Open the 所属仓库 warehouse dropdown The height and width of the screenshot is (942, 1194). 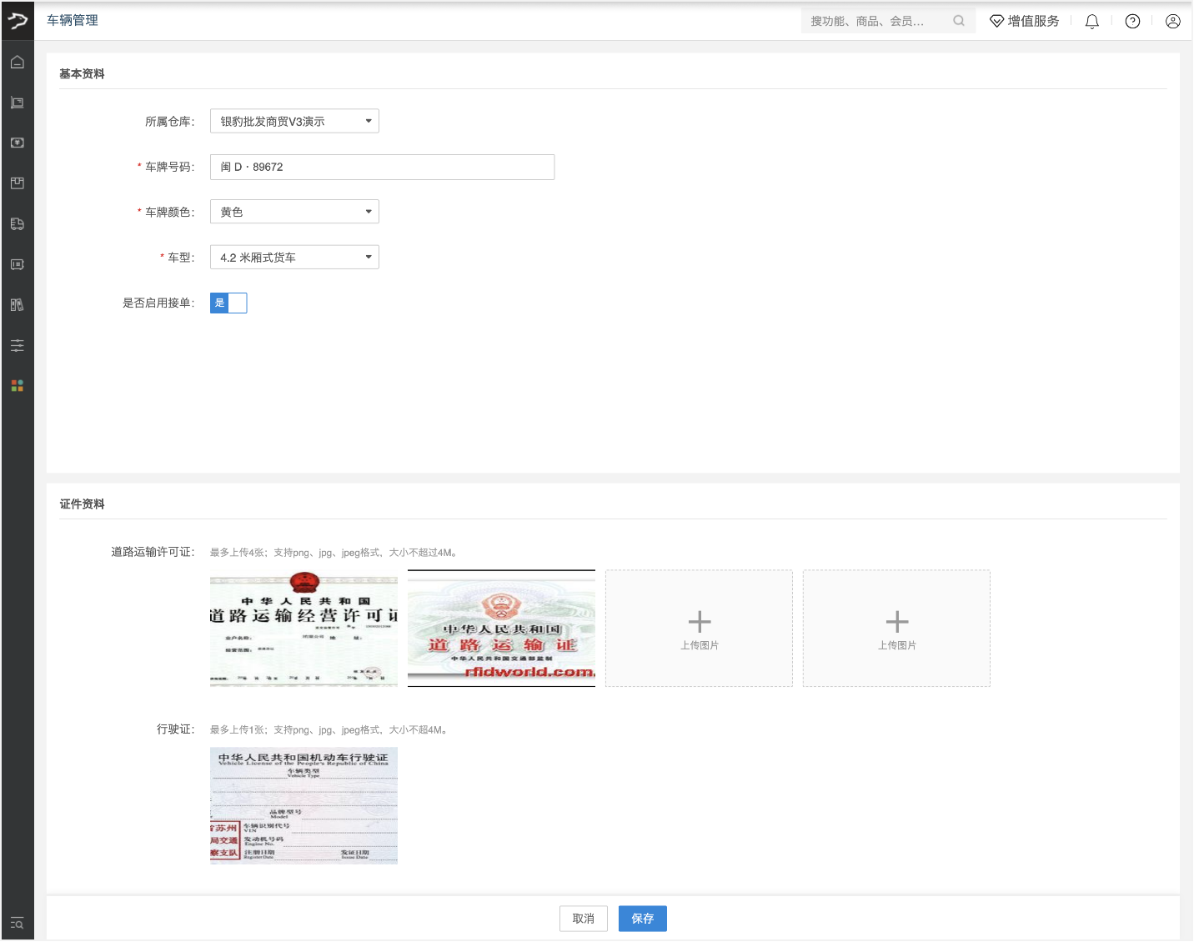click(293, 120)
